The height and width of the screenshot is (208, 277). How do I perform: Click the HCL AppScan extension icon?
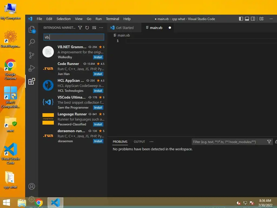coord(48,85)
